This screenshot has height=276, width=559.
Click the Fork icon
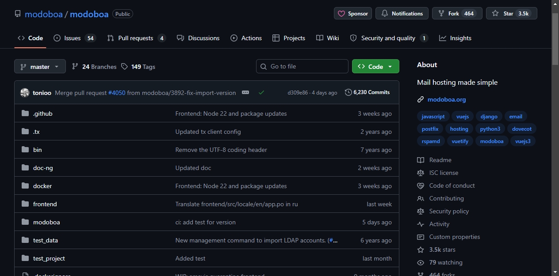(441, 14)
